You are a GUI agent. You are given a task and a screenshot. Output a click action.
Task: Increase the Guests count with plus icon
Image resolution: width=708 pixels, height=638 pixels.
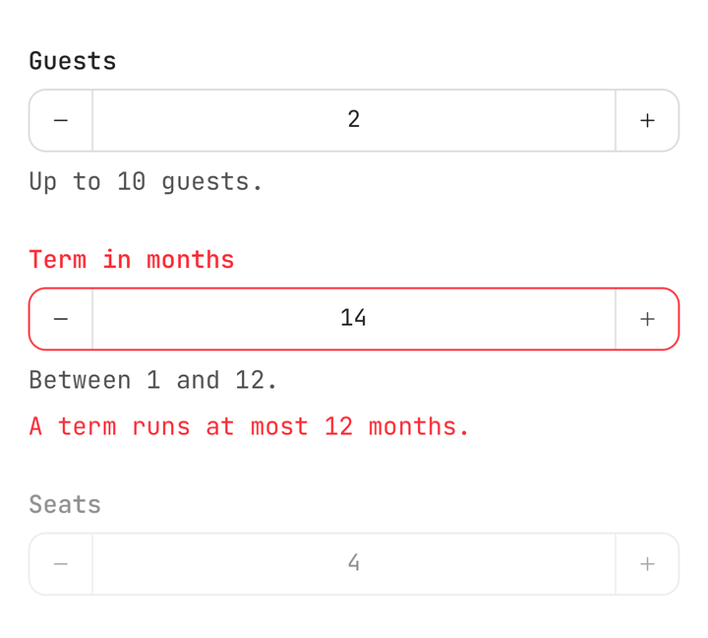647,120
